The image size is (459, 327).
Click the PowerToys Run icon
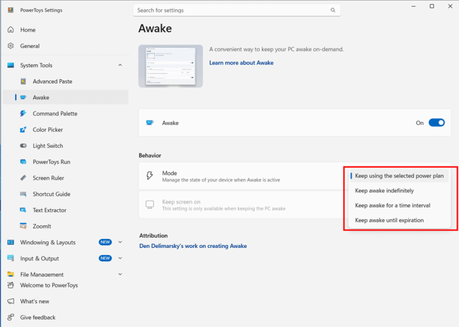(23, 162)
